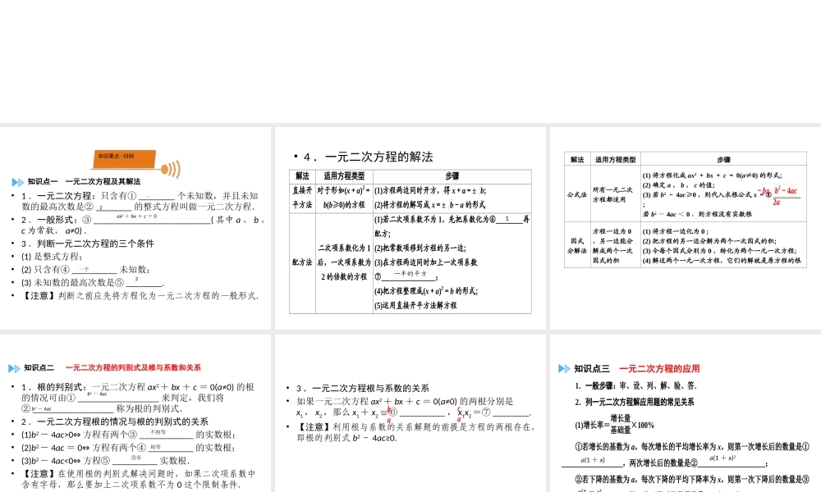Select line 3．判断一元二次方程的三个条件
The image size is (821, 492).
(88, 244)
